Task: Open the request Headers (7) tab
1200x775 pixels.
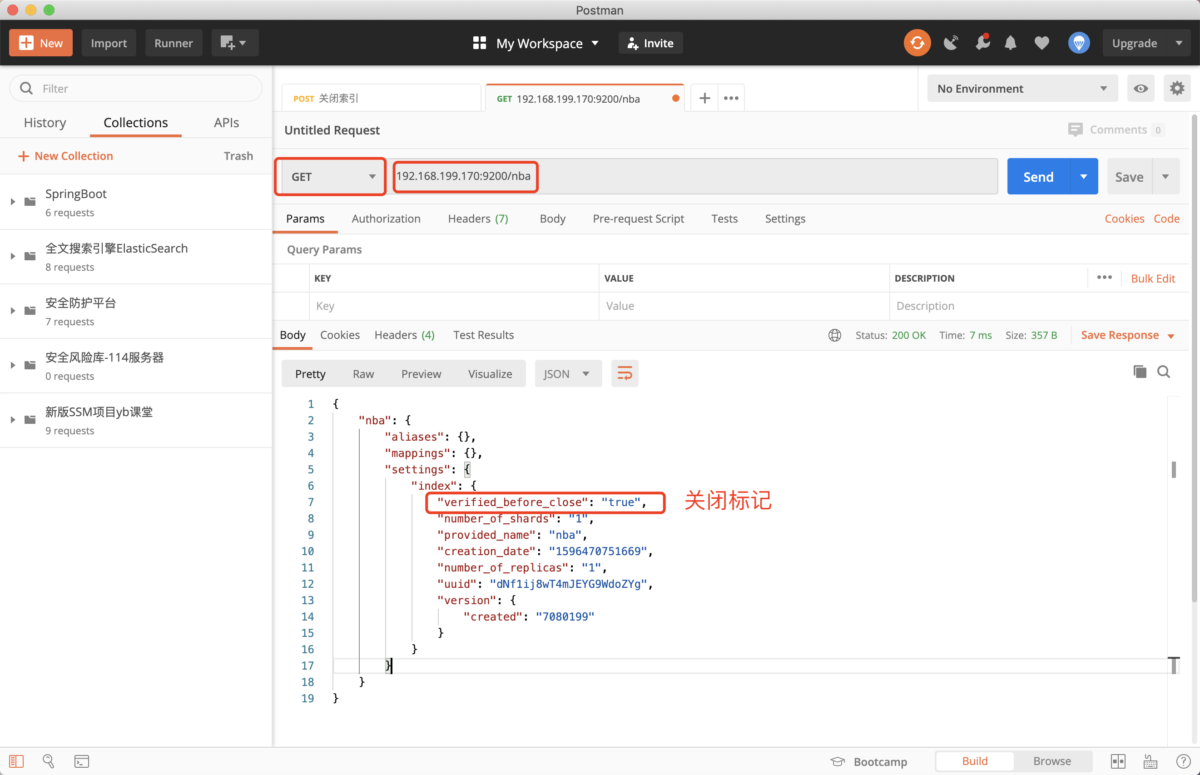Action: pos(477,219)
